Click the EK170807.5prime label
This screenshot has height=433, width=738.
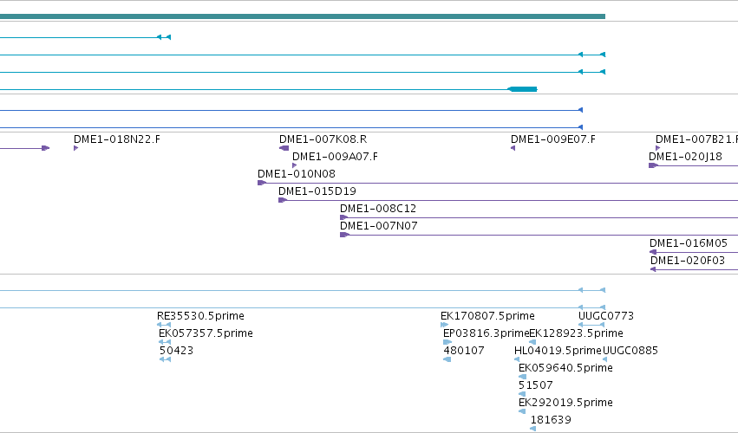(x=487, y=316)
